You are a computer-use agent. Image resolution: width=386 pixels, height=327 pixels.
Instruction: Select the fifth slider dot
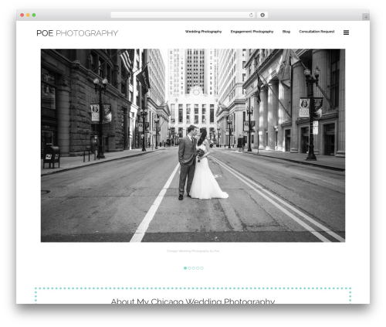[x=202, y=268]
